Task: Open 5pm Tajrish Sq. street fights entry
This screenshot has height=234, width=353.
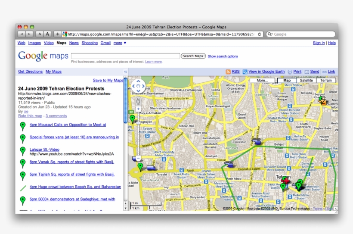Action: pos(72,174)
